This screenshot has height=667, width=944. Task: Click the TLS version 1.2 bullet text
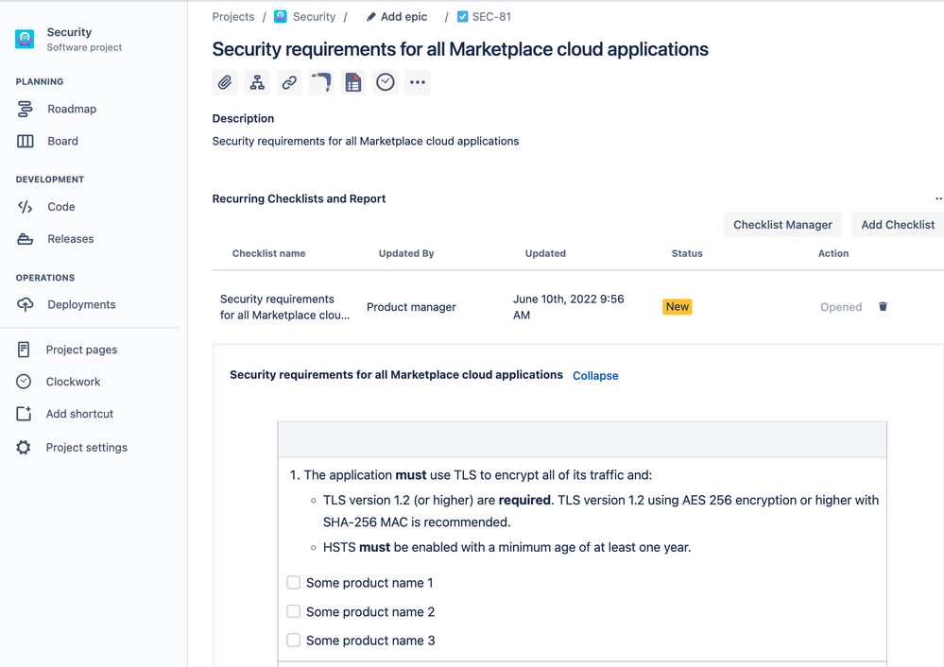[x=601, y=511]
